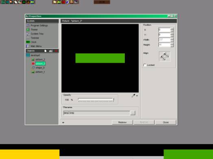Open the Main Menu settings
The image size is (213, 159).
pos(36,46)
